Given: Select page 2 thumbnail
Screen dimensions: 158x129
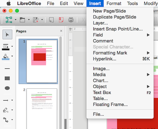Looking at the screenshot, I should click(x=42, y=109).
